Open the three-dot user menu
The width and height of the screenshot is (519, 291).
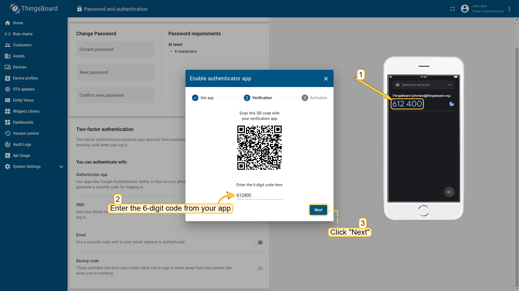click(x=509, y=9)
